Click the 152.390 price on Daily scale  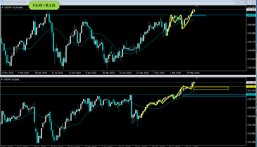pyautogui.click(x=251, y=142)
